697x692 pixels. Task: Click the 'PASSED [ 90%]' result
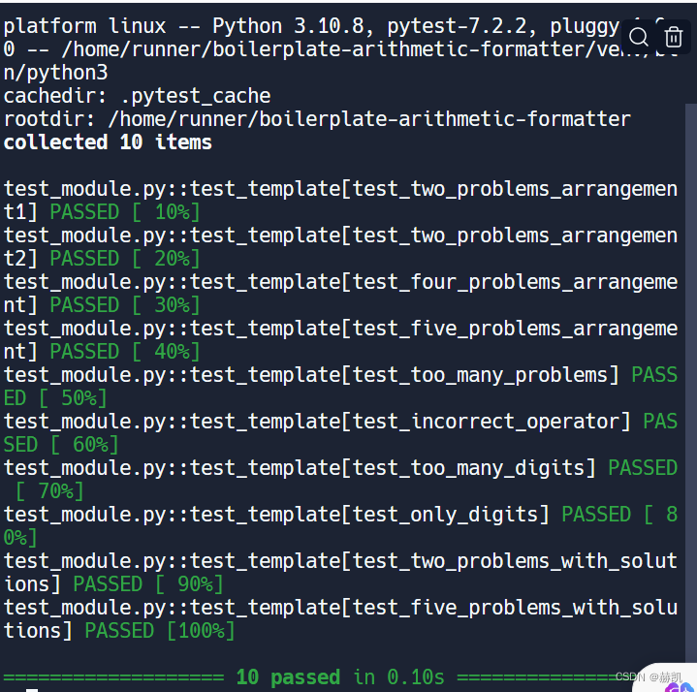pos(148,584)
